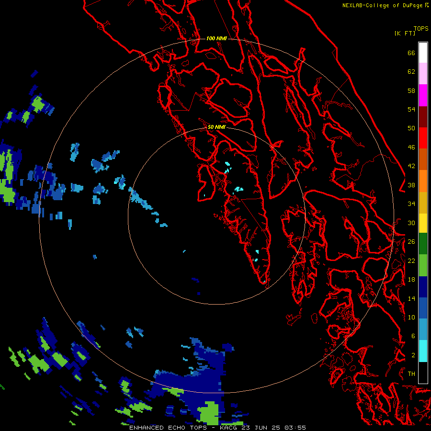Screen dimensions: 431x431
Task: Click the black TH threshold legend swatch
Action: tap(423, 373)
